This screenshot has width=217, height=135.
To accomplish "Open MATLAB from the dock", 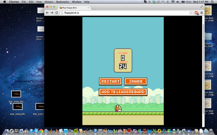I will (x=56, y=131).
